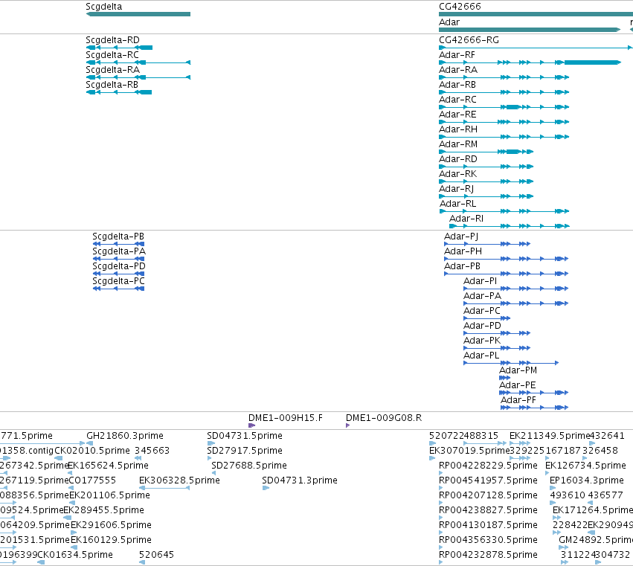Click the RP004207128.5prime EST label
The image size is (633, 566).
click(488, 496)
